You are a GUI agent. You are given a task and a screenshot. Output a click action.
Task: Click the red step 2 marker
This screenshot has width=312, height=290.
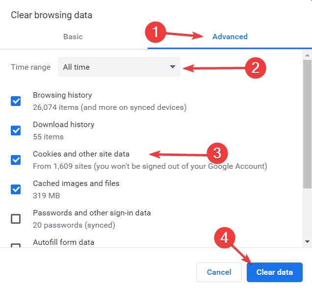[x=256, y=68]
